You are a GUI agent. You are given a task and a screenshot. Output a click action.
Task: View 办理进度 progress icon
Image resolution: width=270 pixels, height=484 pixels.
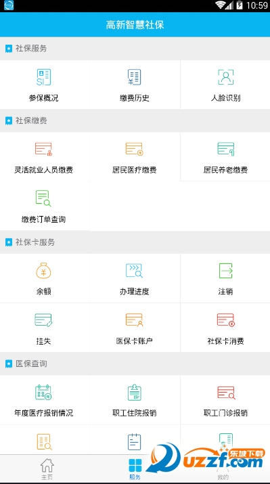pos(135,270)
